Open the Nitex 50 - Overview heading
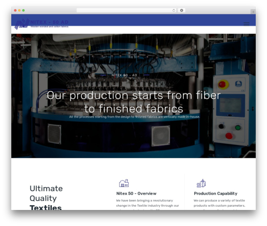The width and height of the screenshot is (267, 226). coord(136,193)
